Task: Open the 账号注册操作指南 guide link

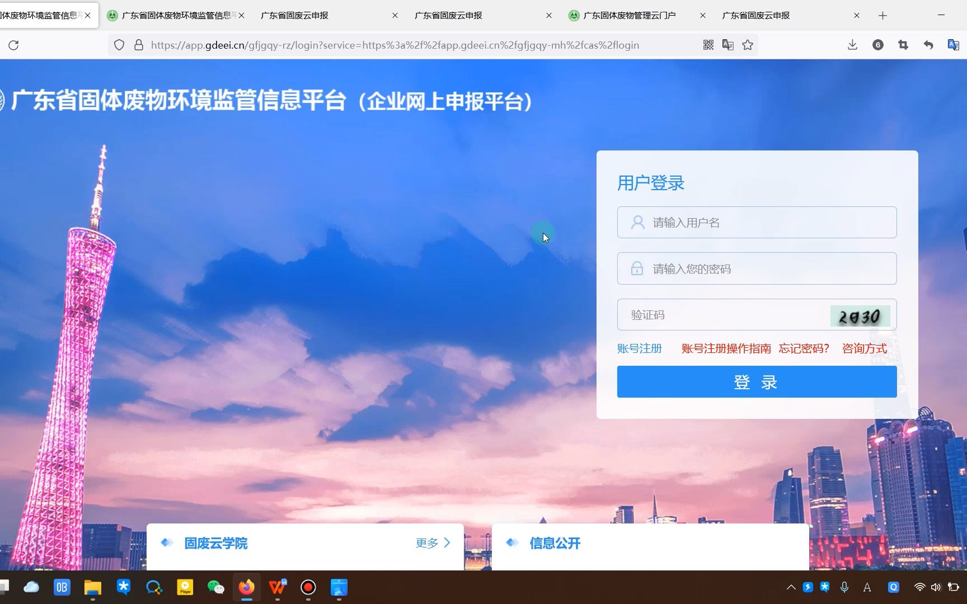Action: click(x=726, y=348)
